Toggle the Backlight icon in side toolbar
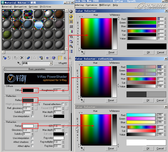The height and width of the screenshot is (152, 168). [x=71, y=16]
